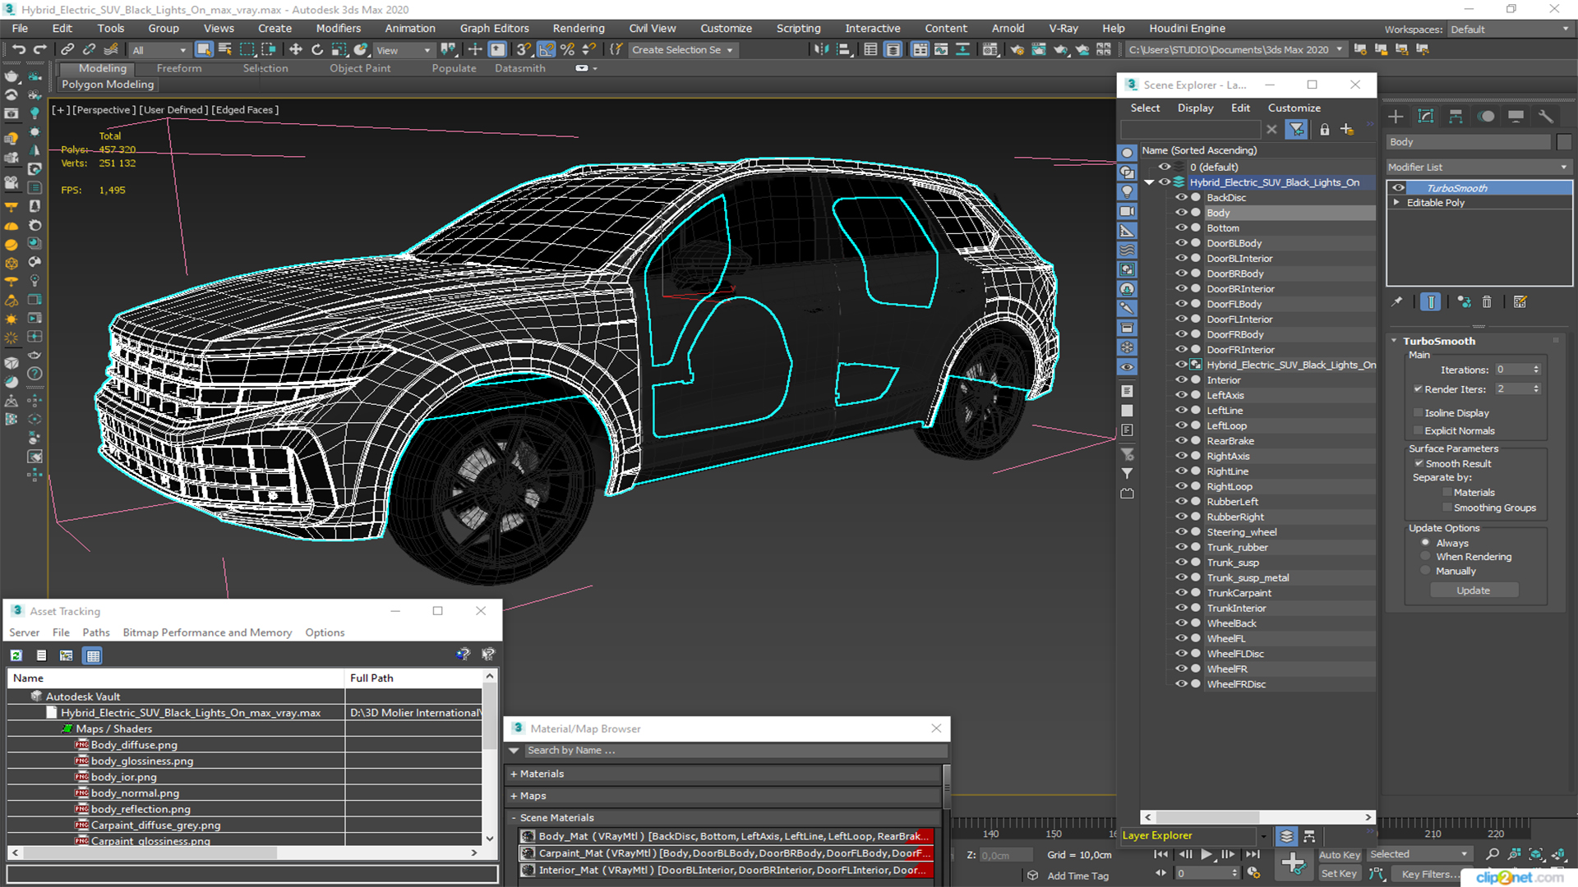Open Render Setup teapot icon
1578x887 pixels.
point(1017,49)
